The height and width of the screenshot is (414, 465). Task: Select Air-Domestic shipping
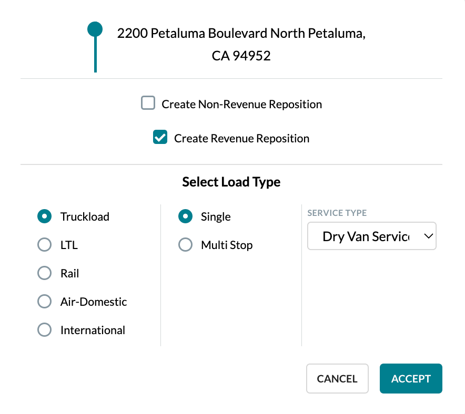(x=44, y=302)
